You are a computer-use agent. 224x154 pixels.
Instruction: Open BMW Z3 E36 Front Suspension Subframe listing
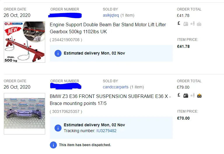point(110,100)
